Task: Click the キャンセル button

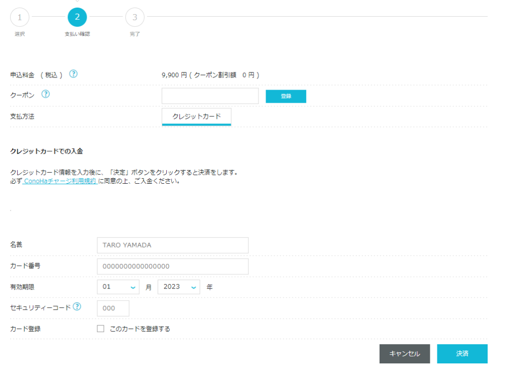Action: (x=404, y=354)
